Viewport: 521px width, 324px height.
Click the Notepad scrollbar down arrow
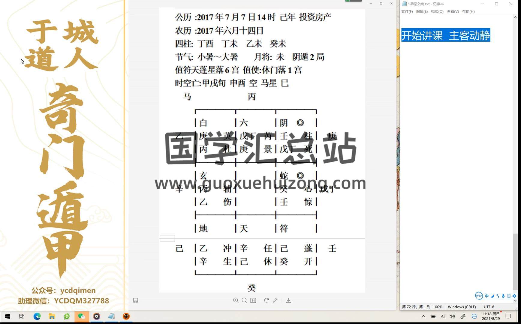coord(515,301)
